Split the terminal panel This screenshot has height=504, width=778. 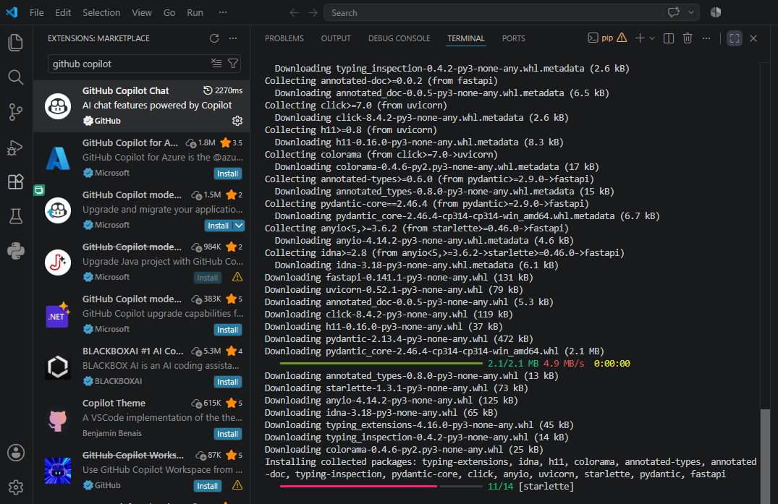point(668,38)
